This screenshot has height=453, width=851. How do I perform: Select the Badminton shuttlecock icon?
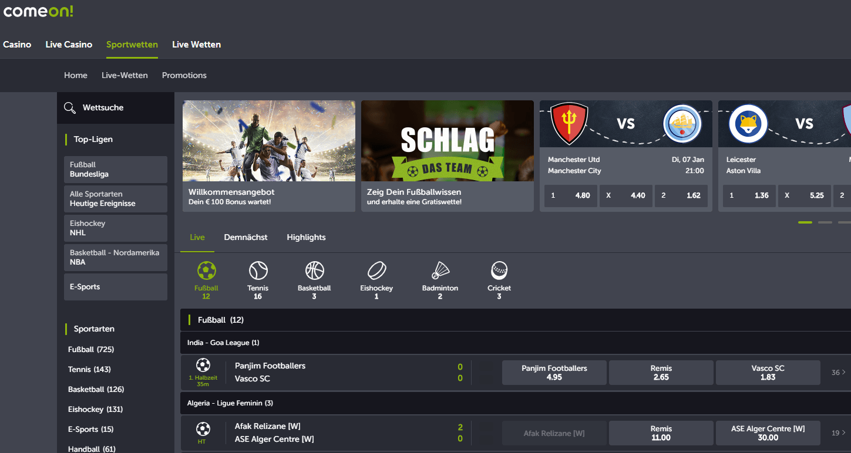(440, 271)
